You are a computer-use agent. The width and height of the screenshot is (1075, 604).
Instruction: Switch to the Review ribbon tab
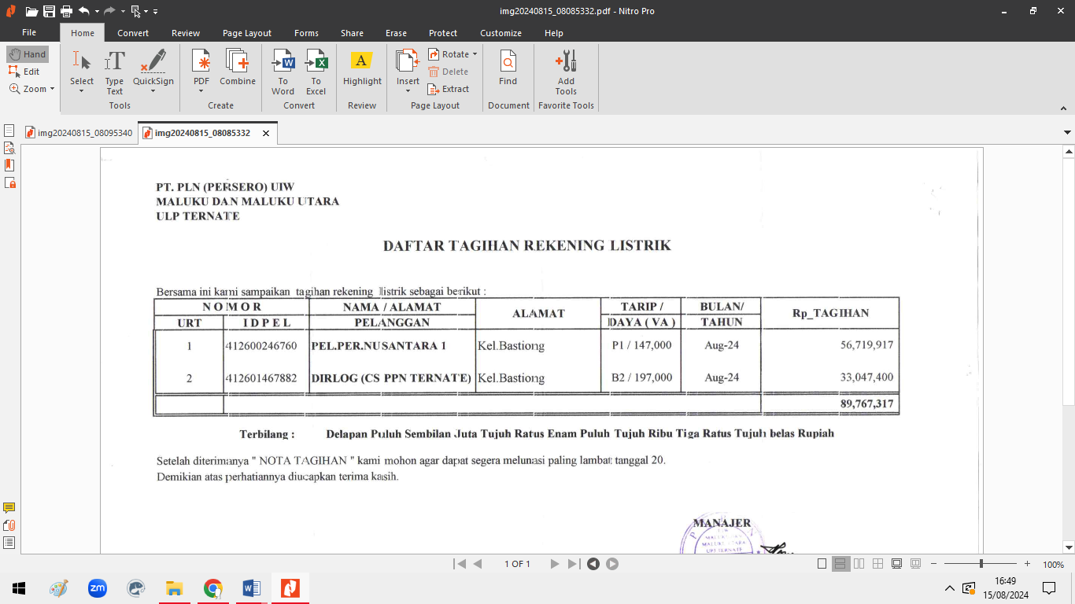point(186,33)
